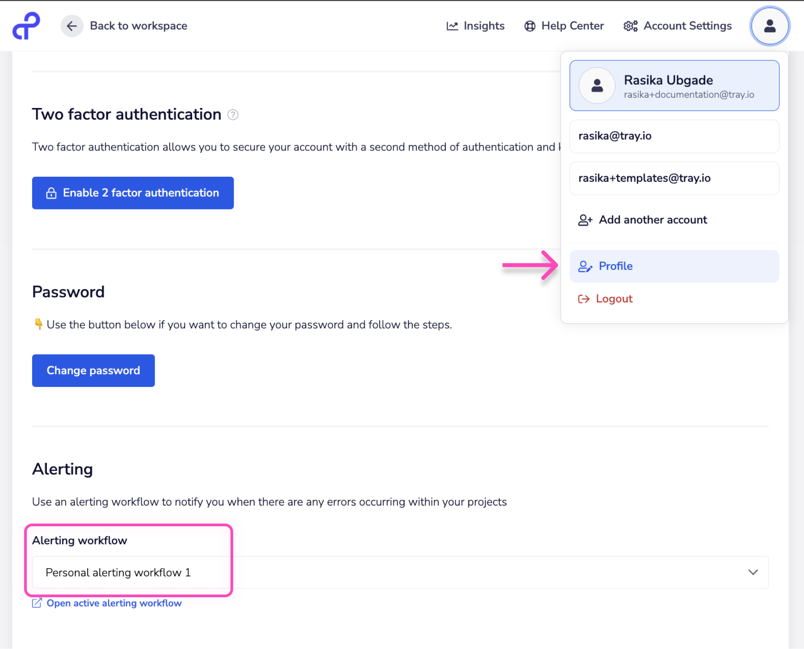Expand the Alerting workflow dropdown chevron
The width and height of the screenshot is (804, 649).
[753, 572]
